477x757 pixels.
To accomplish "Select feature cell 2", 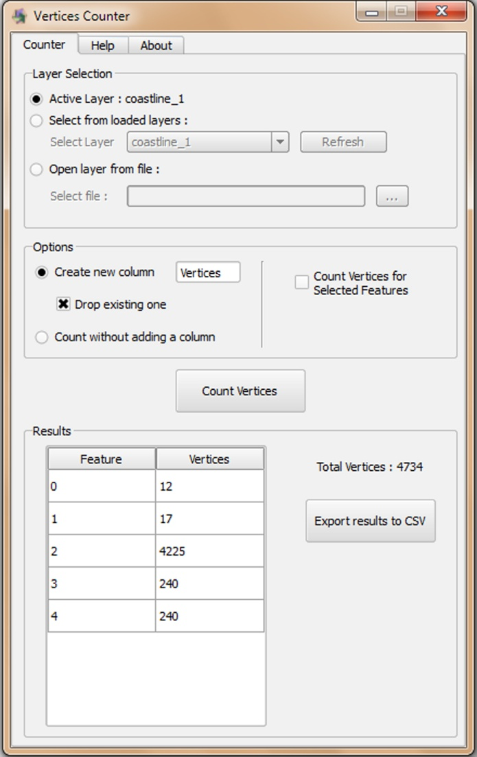I will [102, 551].
